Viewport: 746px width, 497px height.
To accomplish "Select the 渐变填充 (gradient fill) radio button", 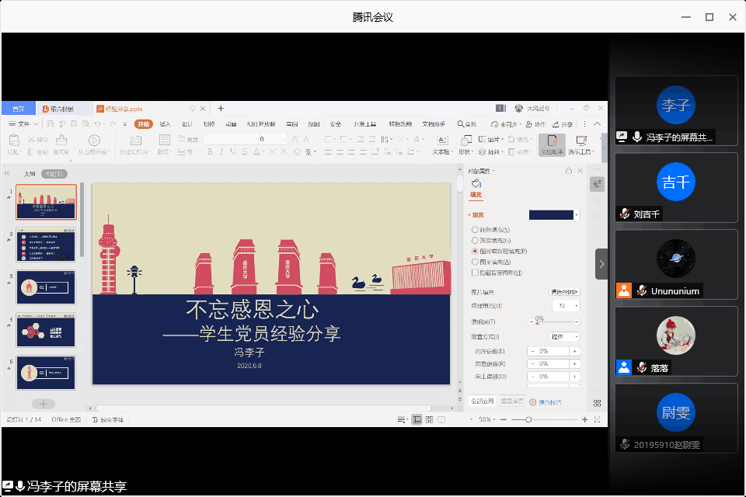I will click(x=476, y=241).
